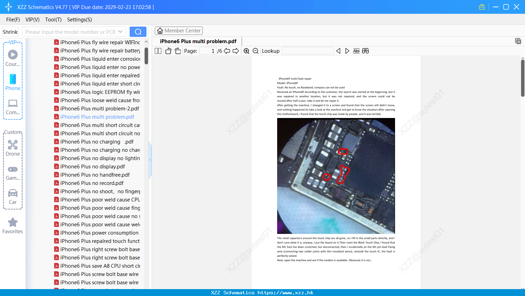Image resolution: width=525 pixels, height=296 pixels.
Task: Open the Game console category icon
Action: [x=13, y=172]
